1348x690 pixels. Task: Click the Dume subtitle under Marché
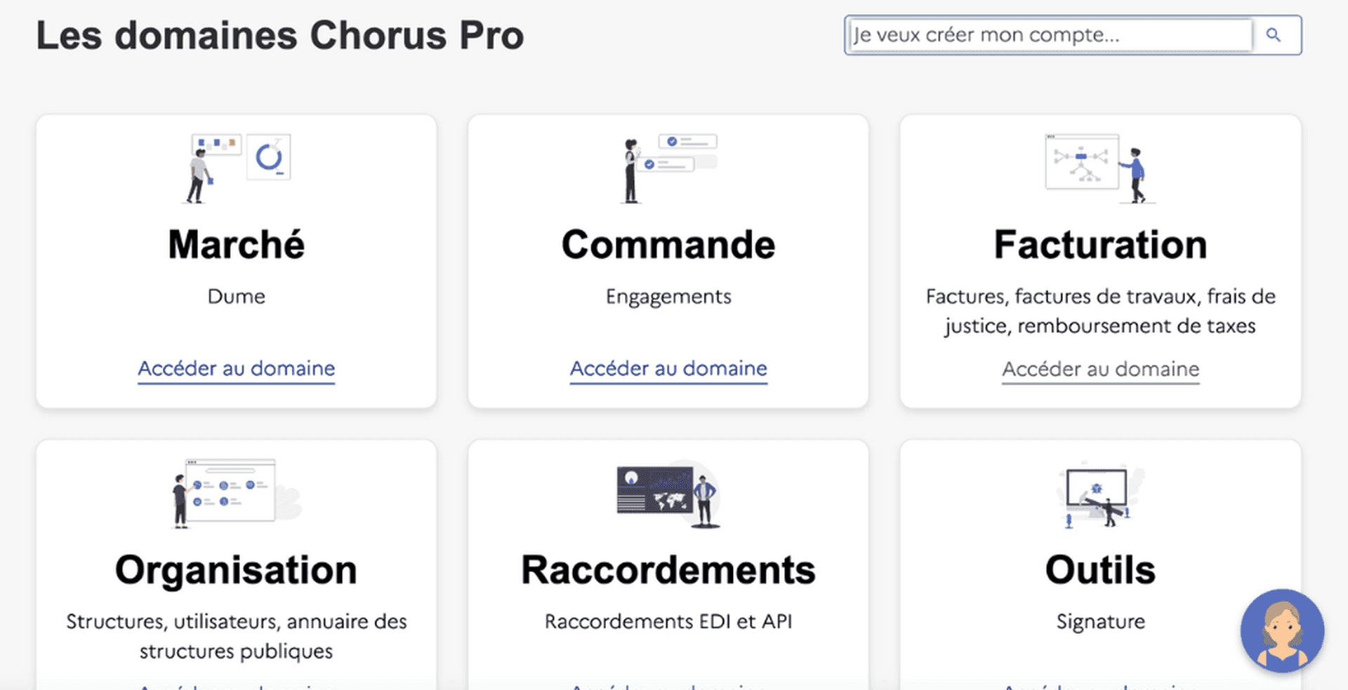pos(236,296)
